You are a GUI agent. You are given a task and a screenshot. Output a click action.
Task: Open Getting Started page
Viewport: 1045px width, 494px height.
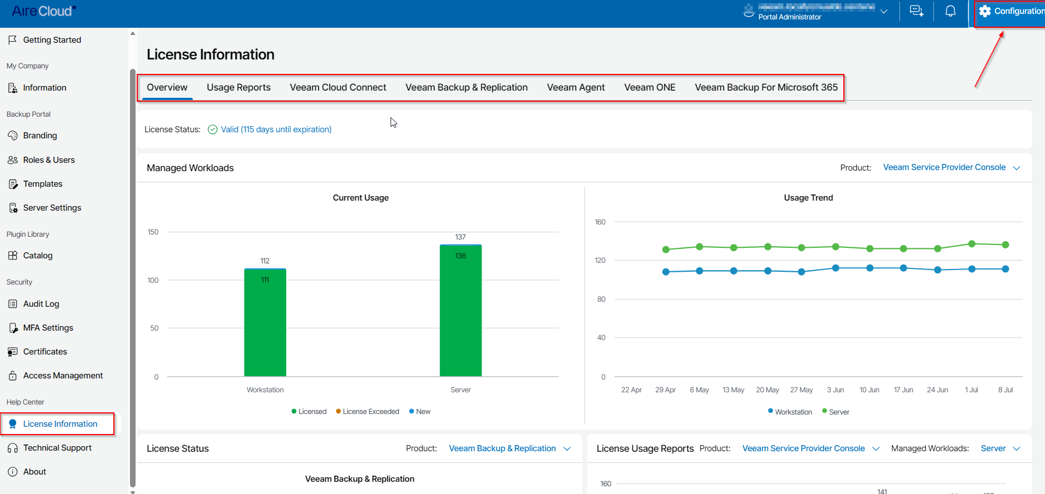[x=52, y=40]
